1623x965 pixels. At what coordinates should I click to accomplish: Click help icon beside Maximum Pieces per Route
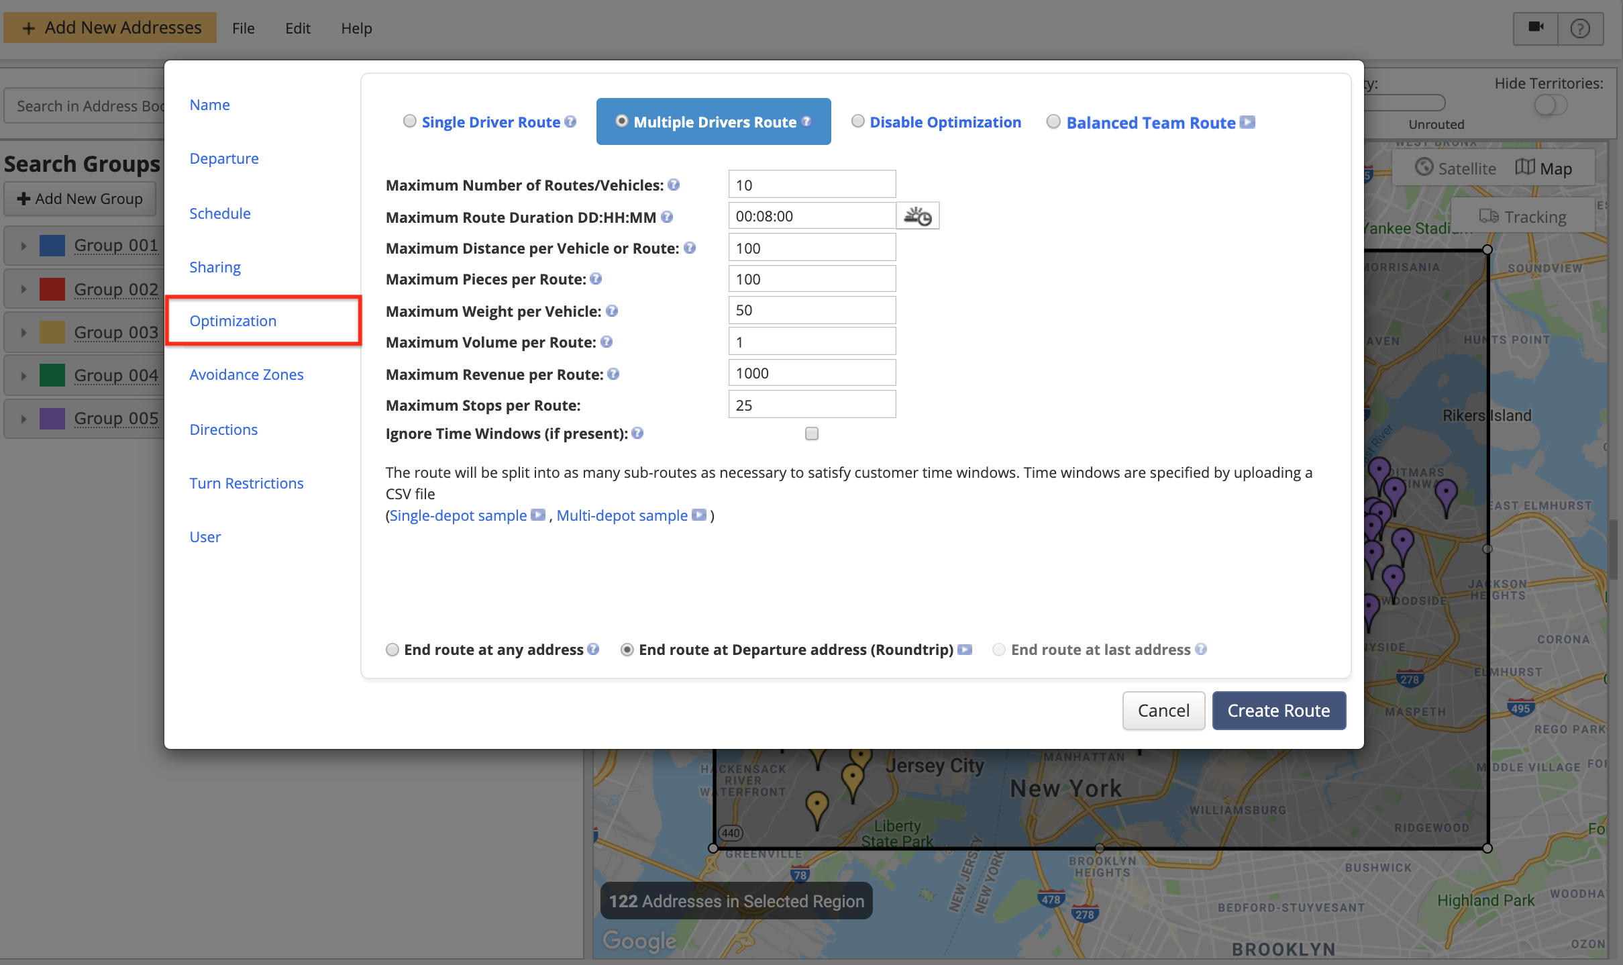596,279
